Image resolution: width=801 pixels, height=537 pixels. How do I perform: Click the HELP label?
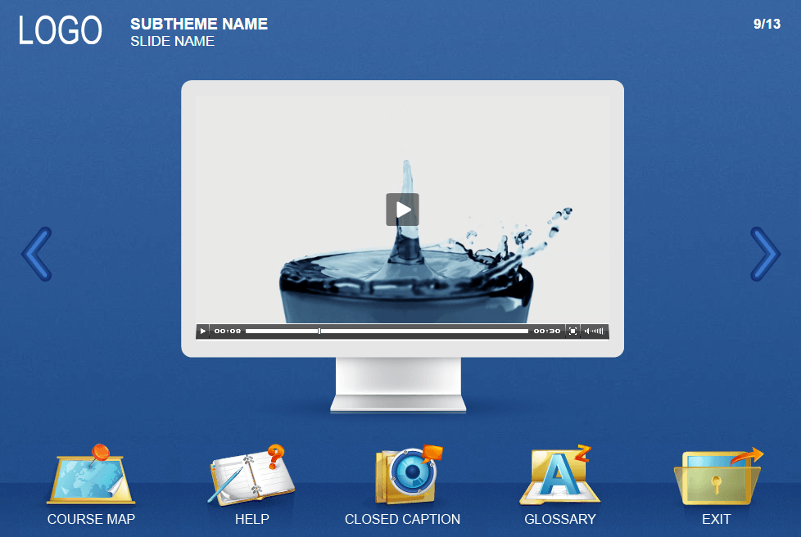click(x=251, y=519)
